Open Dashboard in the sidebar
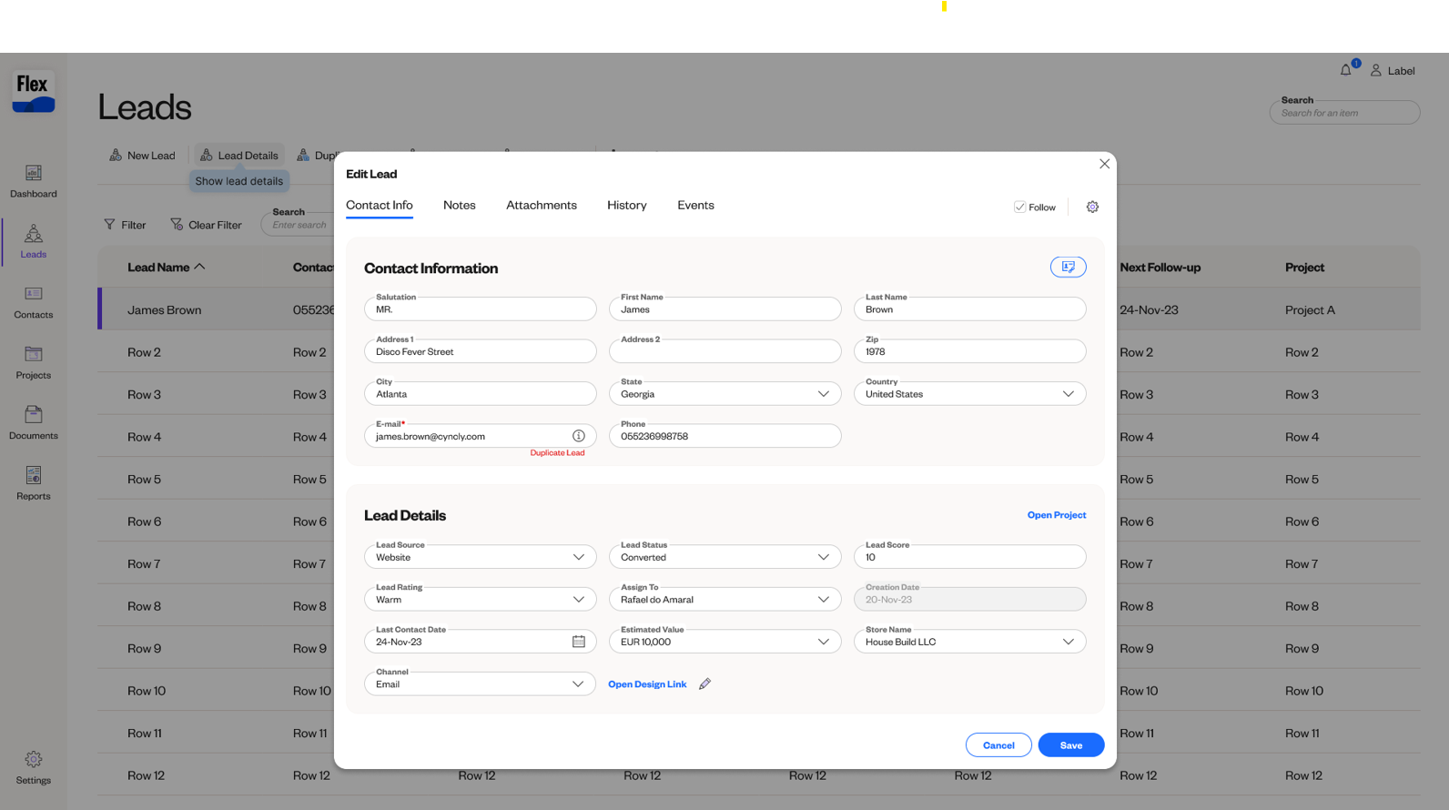Screen dimensions: 1449x810 tap(34, 181)
